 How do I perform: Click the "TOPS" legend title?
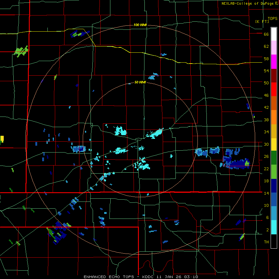(272, 19)
